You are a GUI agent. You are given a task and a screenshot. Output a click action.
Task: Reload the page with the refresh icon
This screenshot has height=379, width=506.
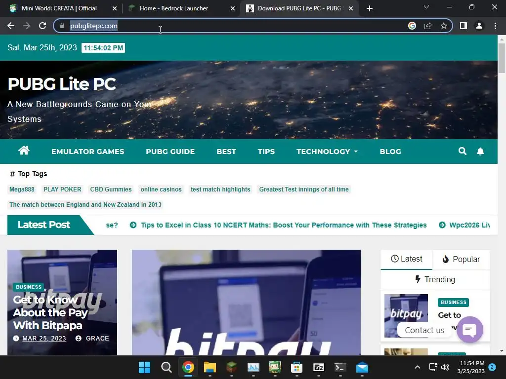point(42,26)
